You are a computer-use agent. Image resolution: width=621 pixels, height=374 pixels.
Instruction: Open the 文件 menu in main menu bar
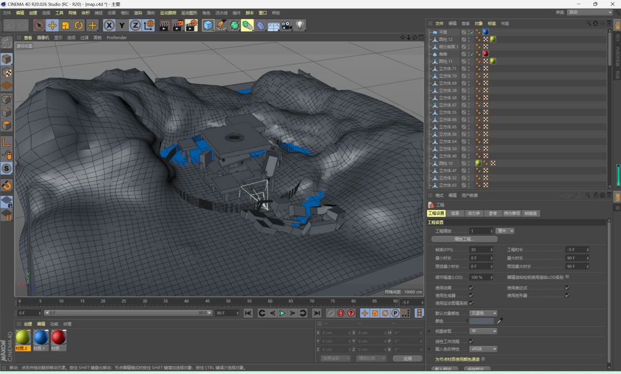tap(7, 13)
